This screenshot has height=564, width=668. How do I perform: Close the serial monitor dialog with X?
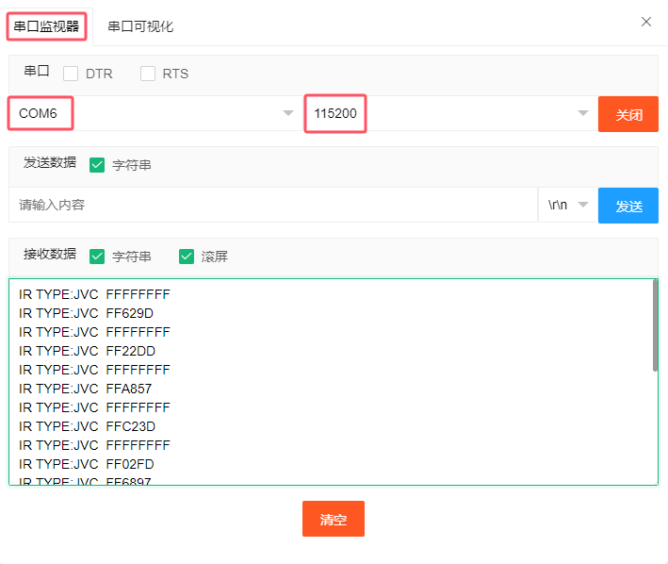point(645,22)
